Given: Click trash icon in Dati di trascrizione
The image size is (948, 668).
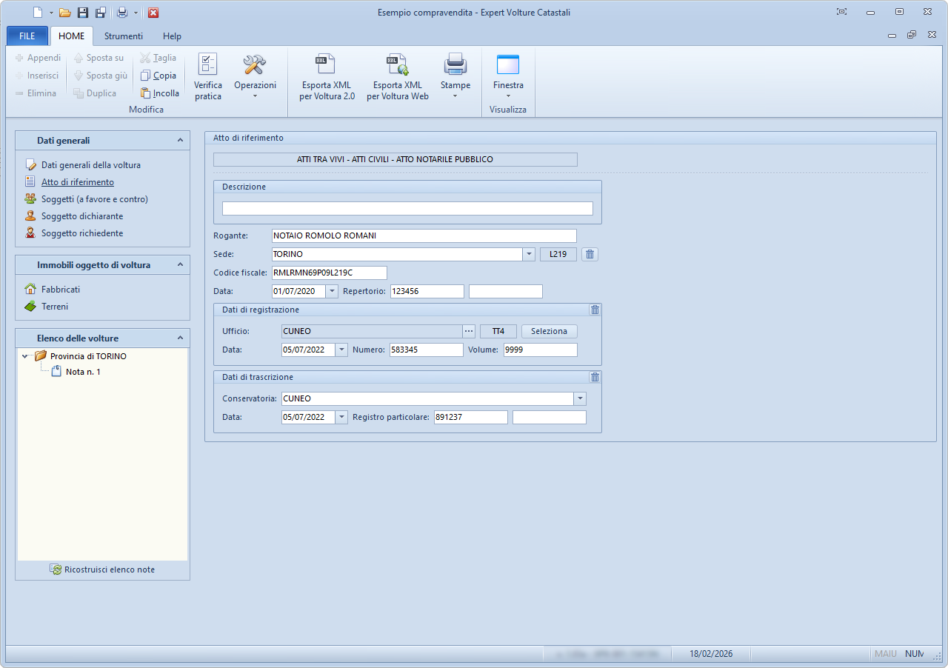Looking at the screenshot, I should (x=595, y=377).
